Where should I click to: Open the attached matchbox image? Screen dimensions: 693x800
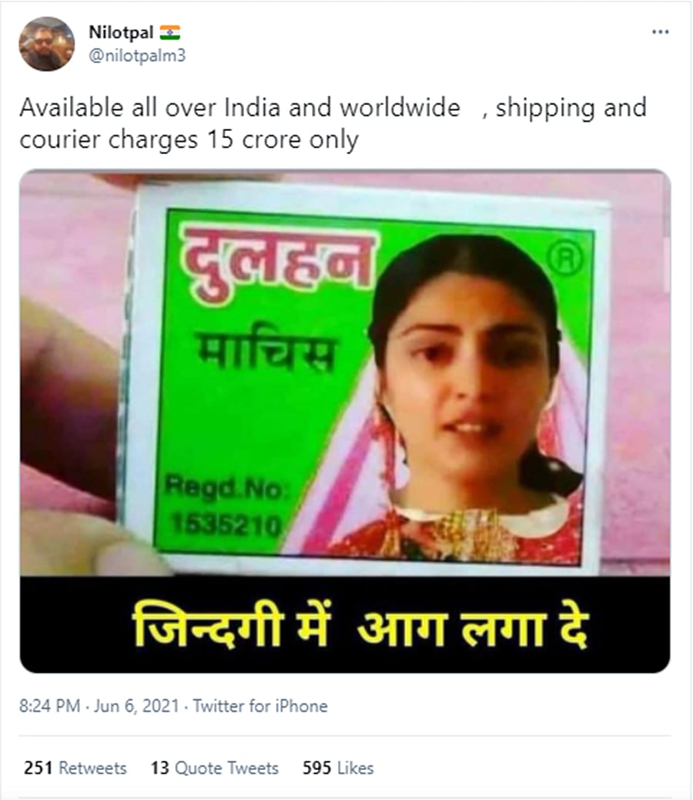tap(345, 421)
